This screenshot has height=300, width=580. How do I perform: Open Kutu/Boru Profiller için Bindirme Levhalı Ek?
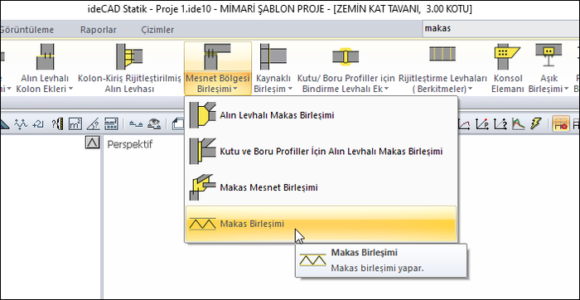[346, 68]
